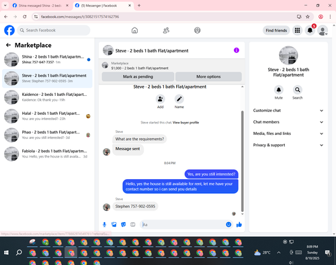This screenshot has width=336, height=265.
Task: Open Fabiola's Marketplace conversation
Action: pyautogui.click(x=47, y=154)
